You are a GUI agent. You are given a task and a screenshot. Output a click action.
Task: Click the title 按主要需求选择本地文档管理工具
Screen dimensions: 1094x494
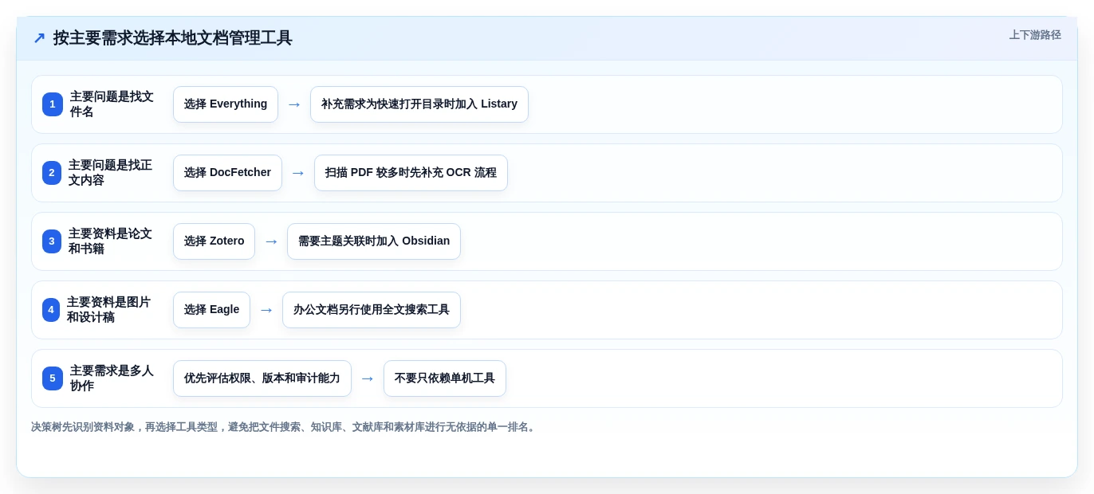173,37
